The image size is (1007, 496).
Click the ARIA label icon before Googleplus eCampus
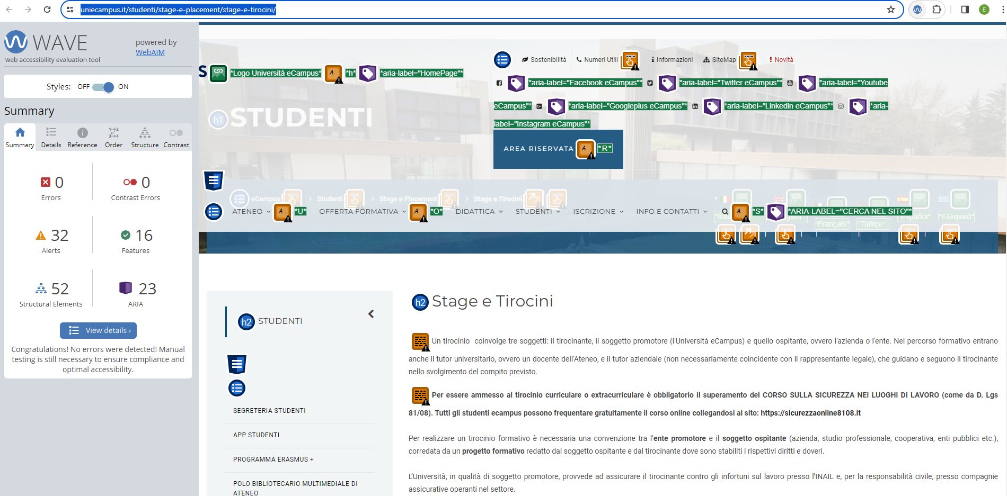(x=556, y=106)
